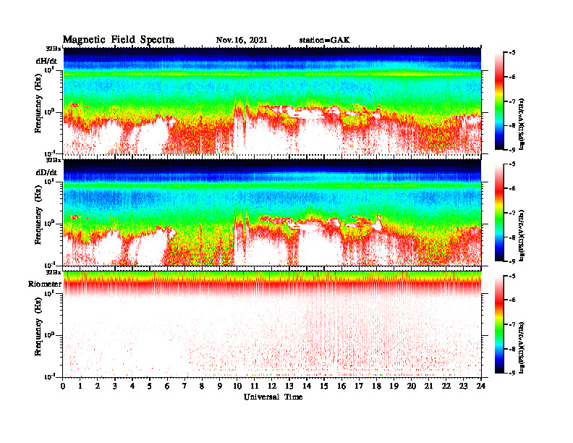Viewport: 573px width, 443px height.
Task: Click the color scale bar beside dD/dt panel
Action: point(499,213)
